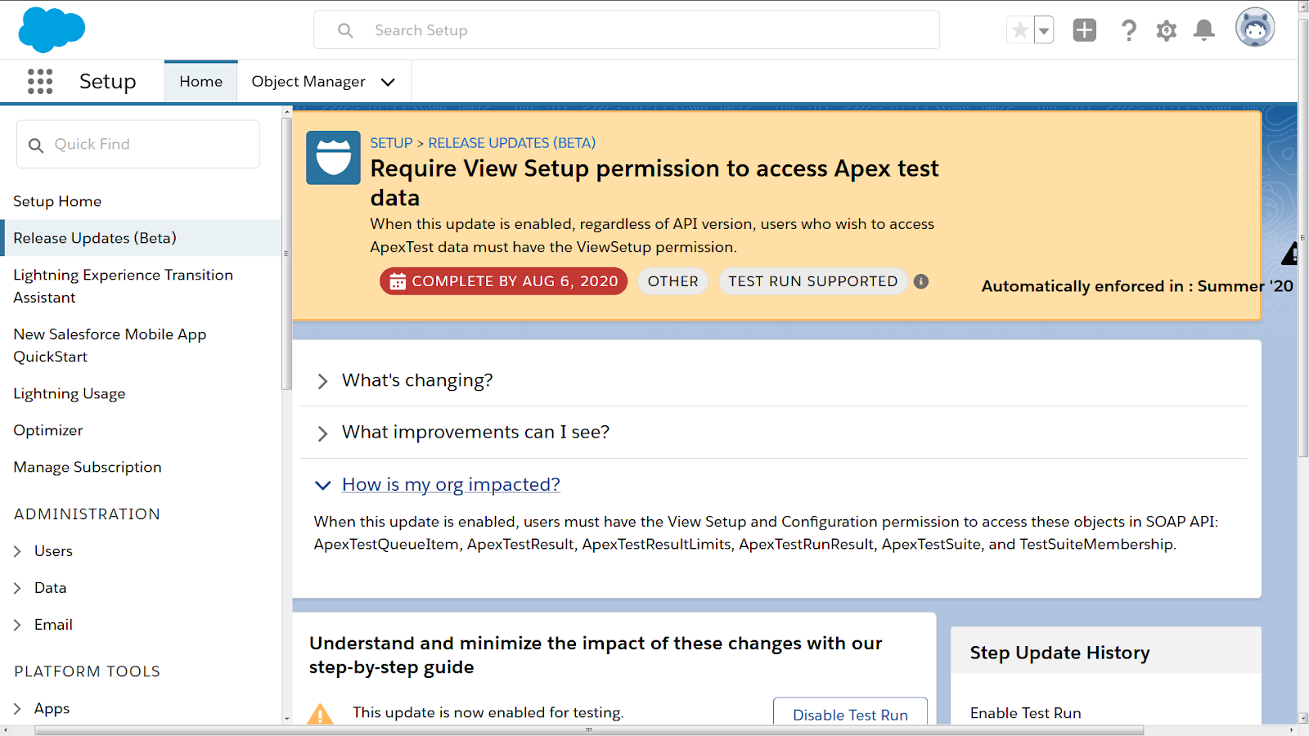Screen dimensions: 1309x736
Task: Open the Setup gear menu
Action: tap(1167, 30)
